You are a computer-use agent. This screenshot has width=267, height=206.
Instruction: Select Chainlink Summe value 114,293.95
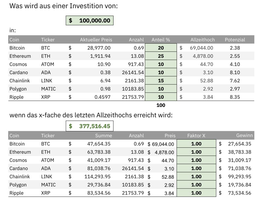pos(98,176)
